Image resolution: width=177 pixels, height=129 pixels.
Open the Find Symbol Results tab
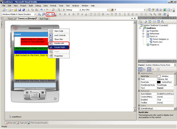point(38,123)
